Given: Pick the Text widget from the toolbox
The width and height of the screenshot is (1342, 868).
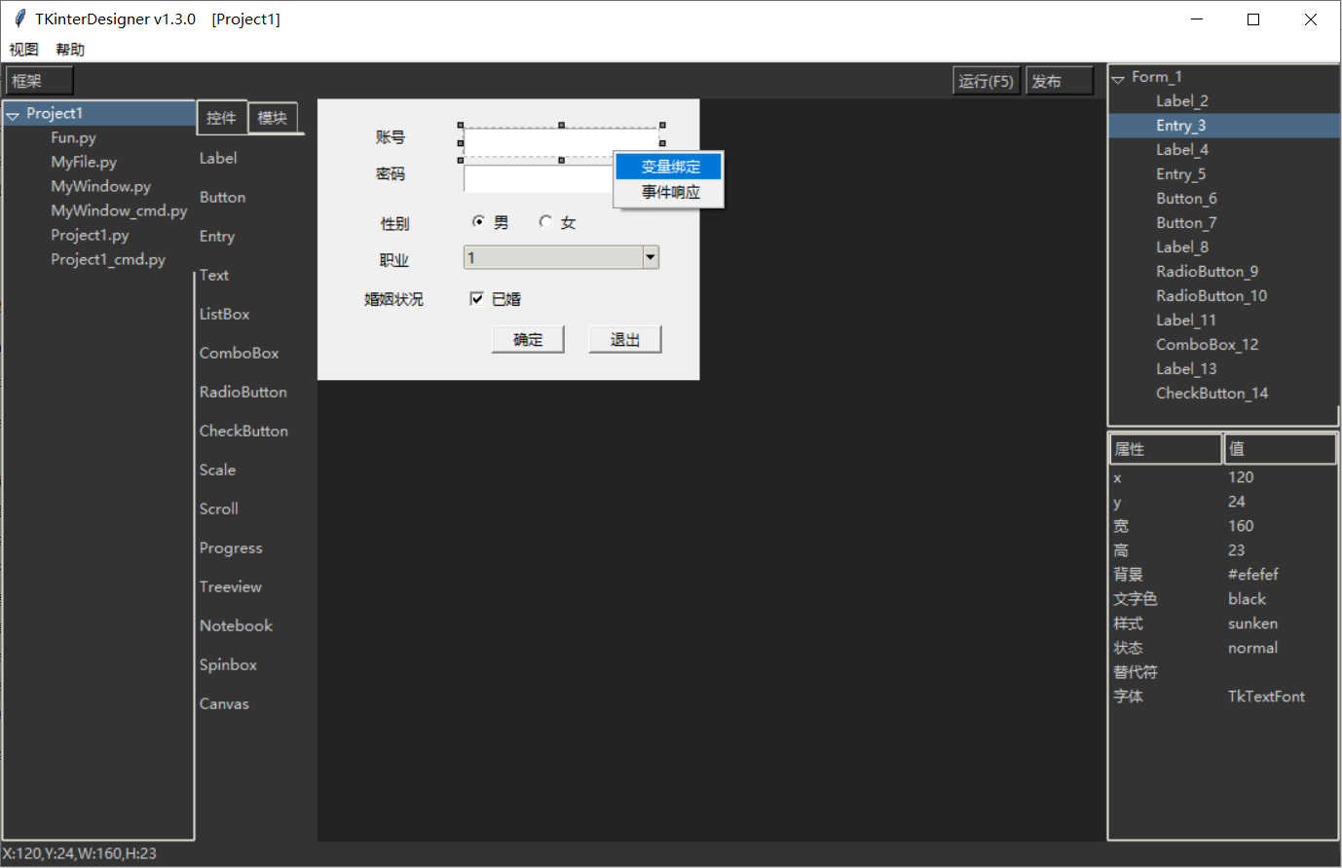Looking at the screenshot, I should pos(214,275).
